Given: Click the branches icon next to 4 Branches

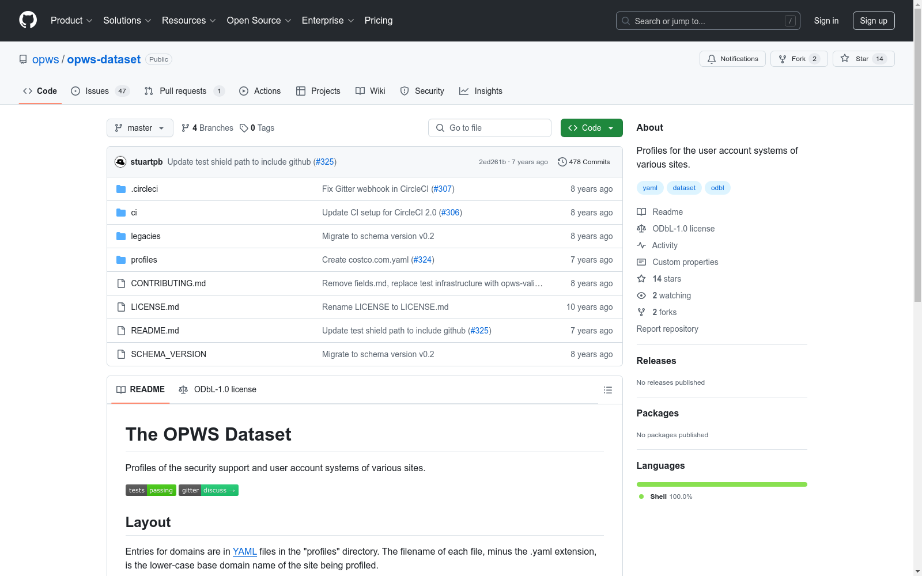Looking at the screenshot, I should [186, 128].
